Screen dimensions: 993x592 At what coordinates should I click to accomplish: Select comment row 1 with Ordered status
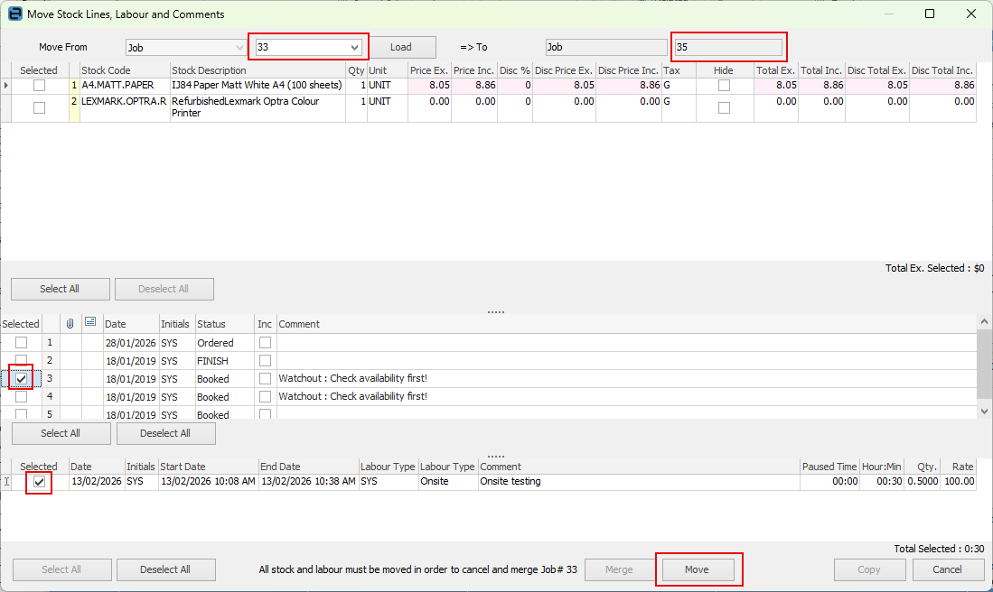pos(22,342)
